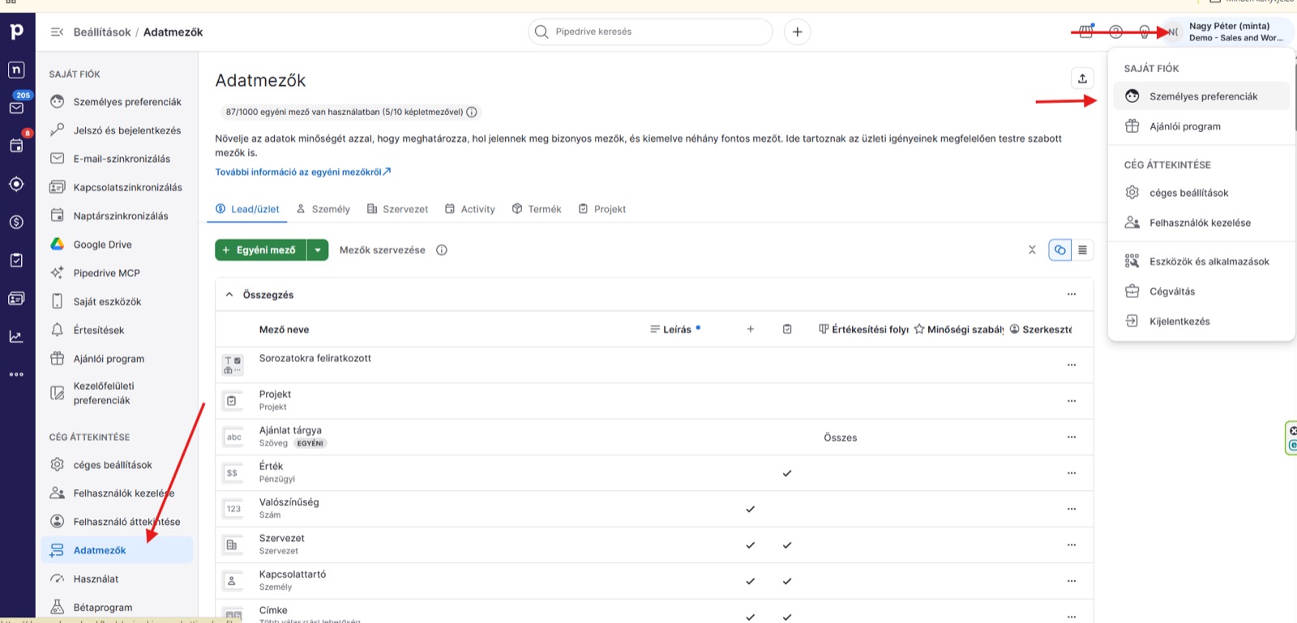The image size is (1297, 623).
Task: Open the Insights chart icon in the left rail
Action: (16, 336)
